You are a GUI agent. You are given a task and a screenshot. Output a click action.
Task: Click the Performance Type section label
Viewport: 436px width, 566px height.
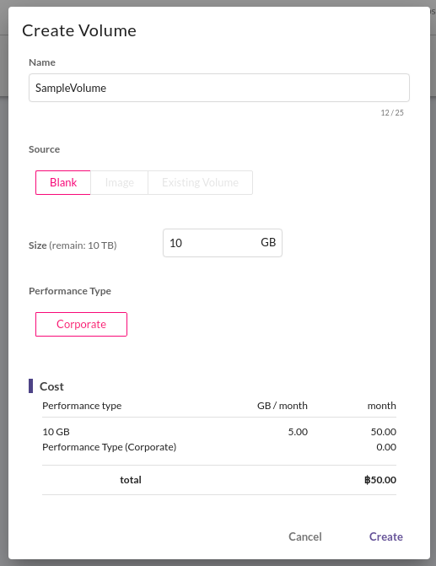pos(70,291)
